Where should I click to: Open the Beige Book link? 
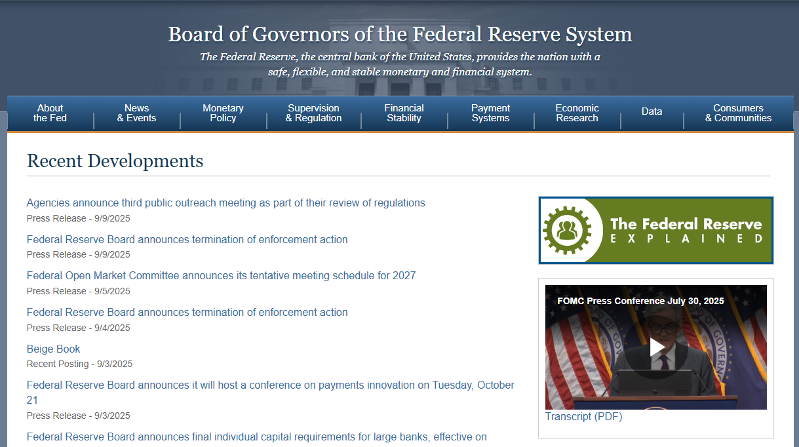click(x=54, y=349)
